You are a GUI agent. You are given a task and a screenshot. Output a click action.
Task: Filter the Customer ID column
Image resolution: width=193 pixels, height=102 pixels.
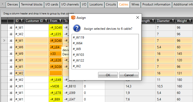(46, 21)
